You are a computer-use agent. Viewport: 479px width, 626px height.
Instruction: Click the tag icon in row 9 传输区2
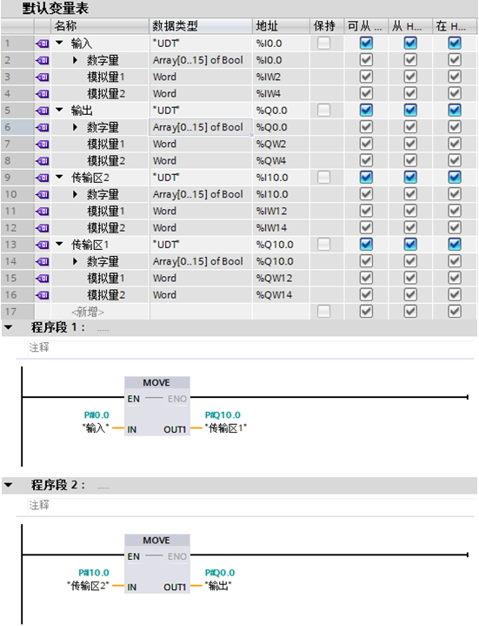pos(43,178)
